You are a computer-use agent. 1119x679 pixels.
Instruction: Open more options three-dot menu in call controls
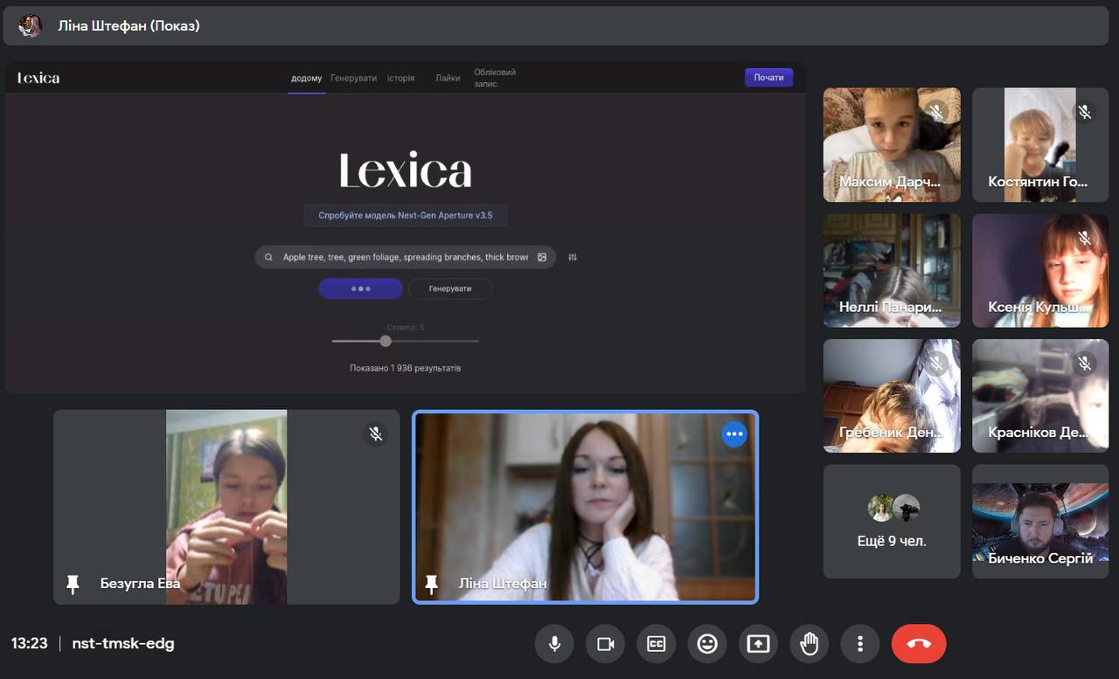(860, 644)
